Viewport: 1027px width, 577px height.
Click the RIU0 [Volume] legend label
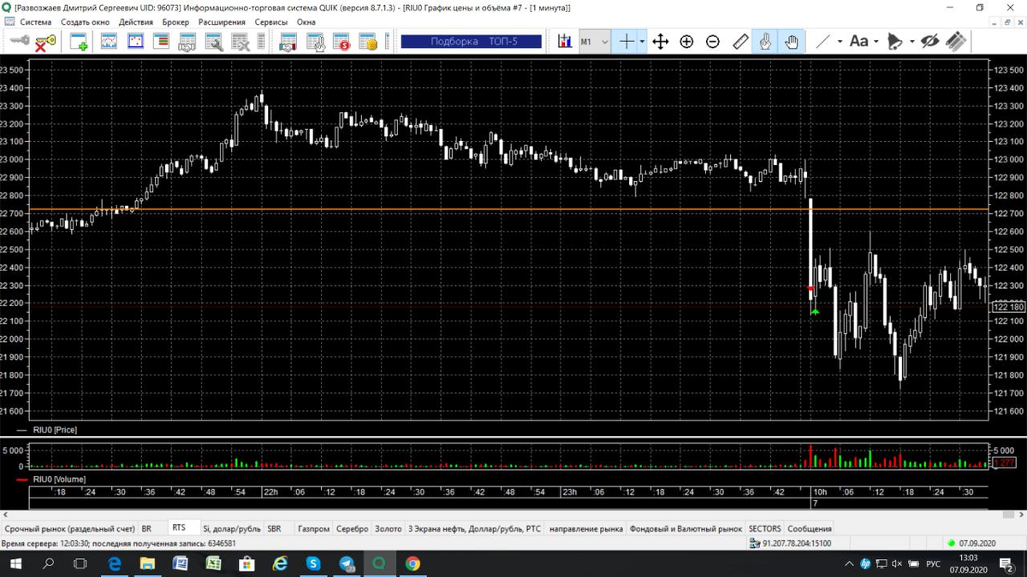pos(59,480)
